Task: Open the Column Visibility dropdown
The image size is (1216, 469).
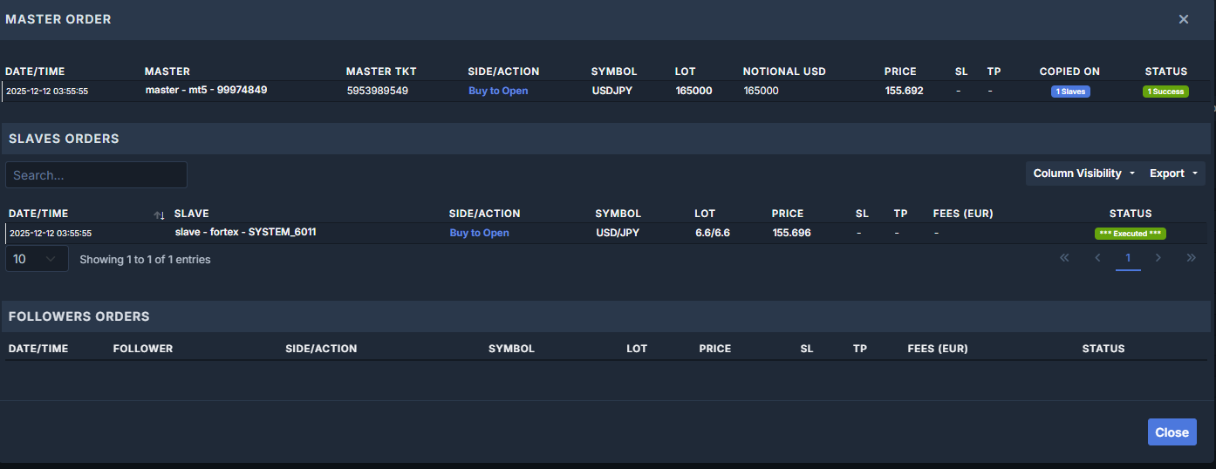Action: (x=1083, y=173)
